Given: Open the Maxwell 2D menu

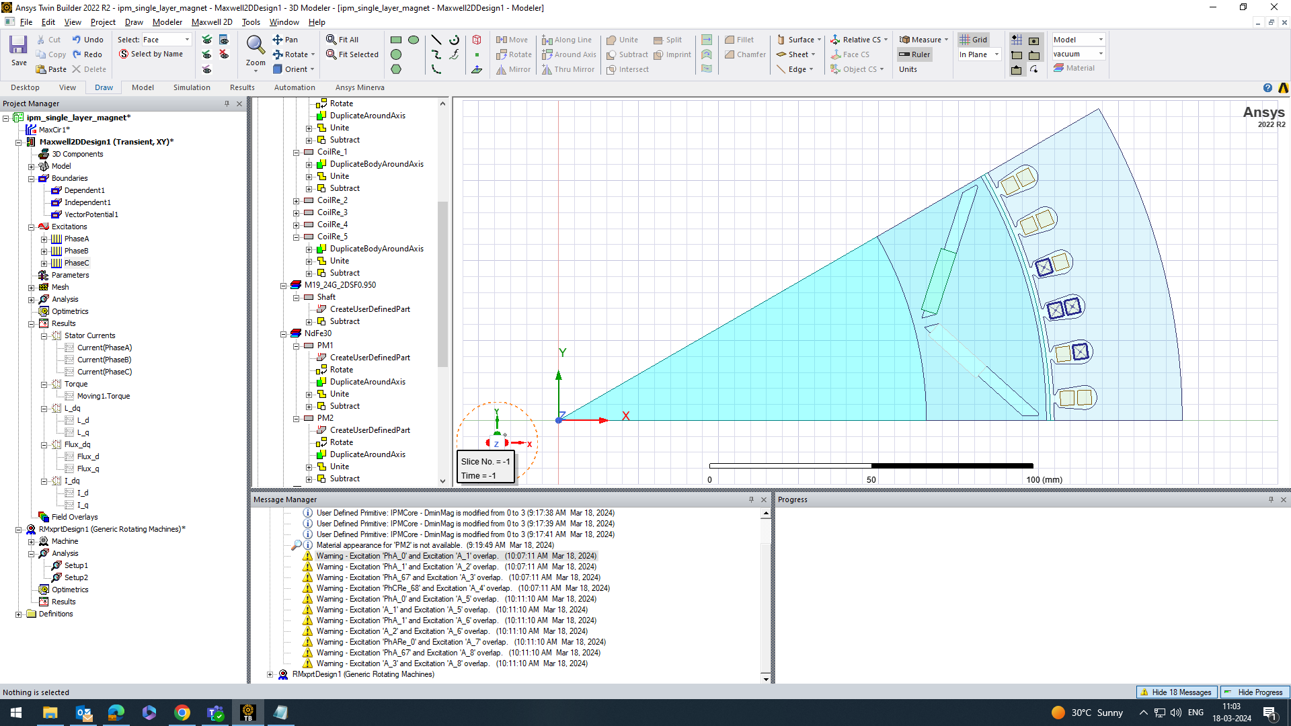Looking at the screenshot, I should click(211, 22).
